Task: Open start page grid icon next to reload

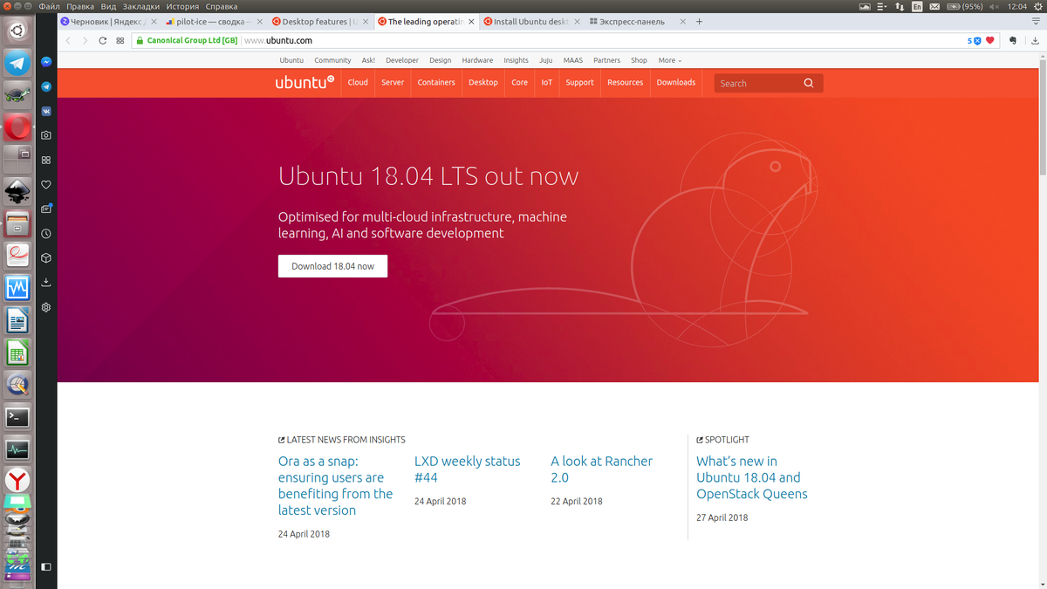Action: point(120,40)
